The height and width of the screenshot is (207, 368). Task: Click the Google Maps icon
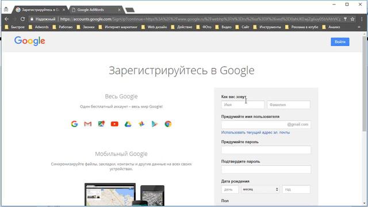tap(101, 124)
